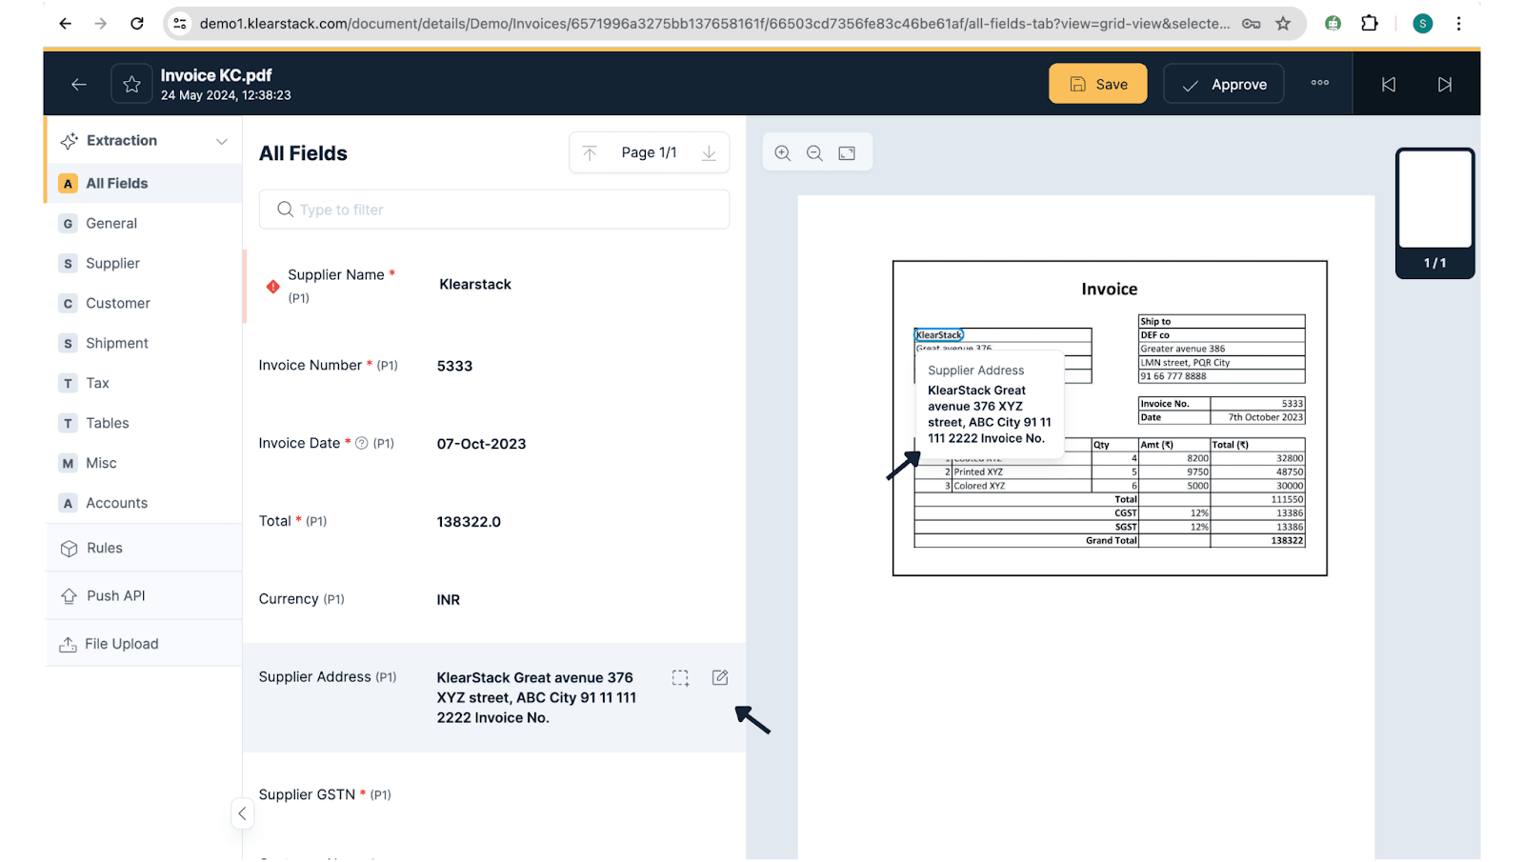Go back with the browser back arrow
Viewport: 1524px width, 862px height.
[65, 24]
